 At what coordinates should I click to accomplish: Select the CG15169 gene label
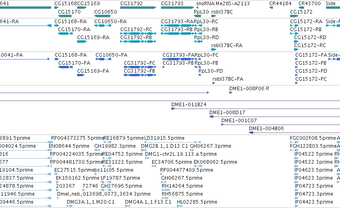[x=88, y=4]
